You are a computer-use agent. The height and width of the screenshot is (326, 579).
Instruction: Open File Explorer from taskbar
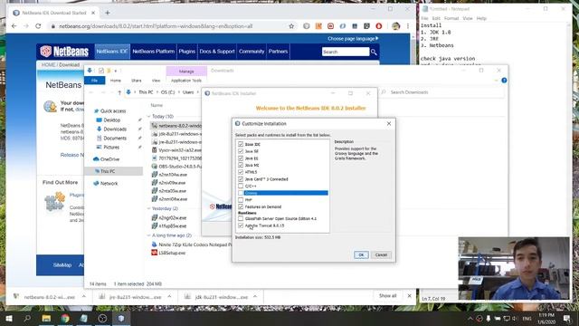46,318
